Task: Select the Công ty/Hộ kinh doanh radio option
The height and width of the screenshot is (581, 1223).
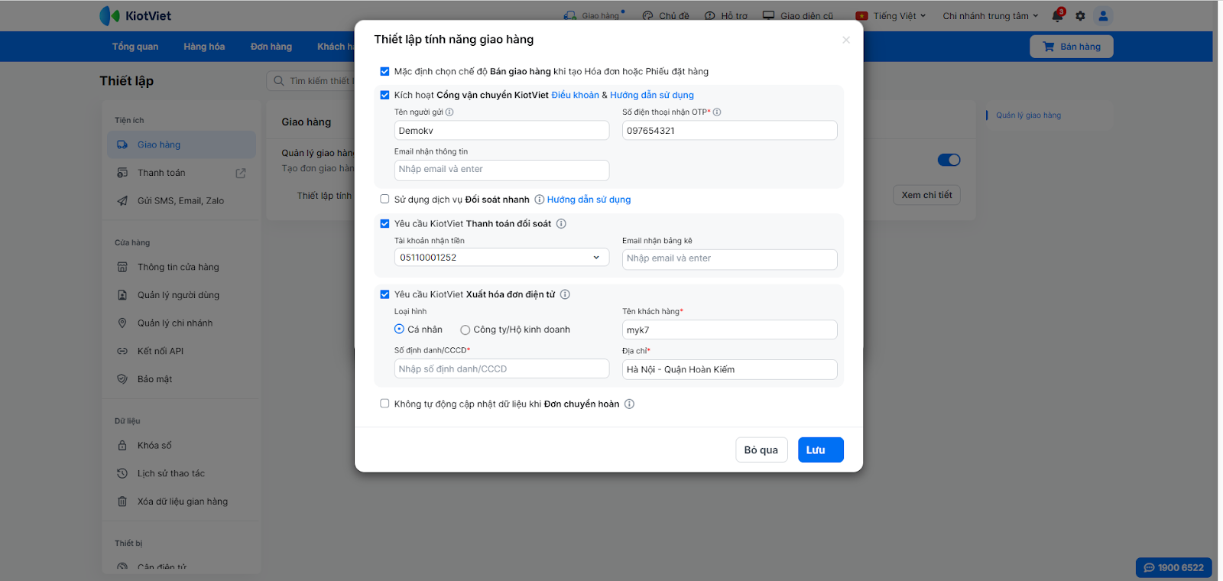Action: click(465, 330)
